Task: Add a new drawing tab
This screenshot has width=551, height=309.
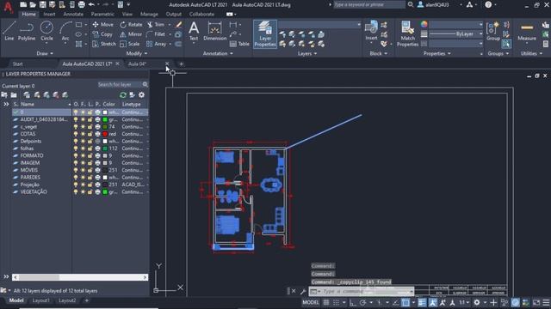Action: 181,64
